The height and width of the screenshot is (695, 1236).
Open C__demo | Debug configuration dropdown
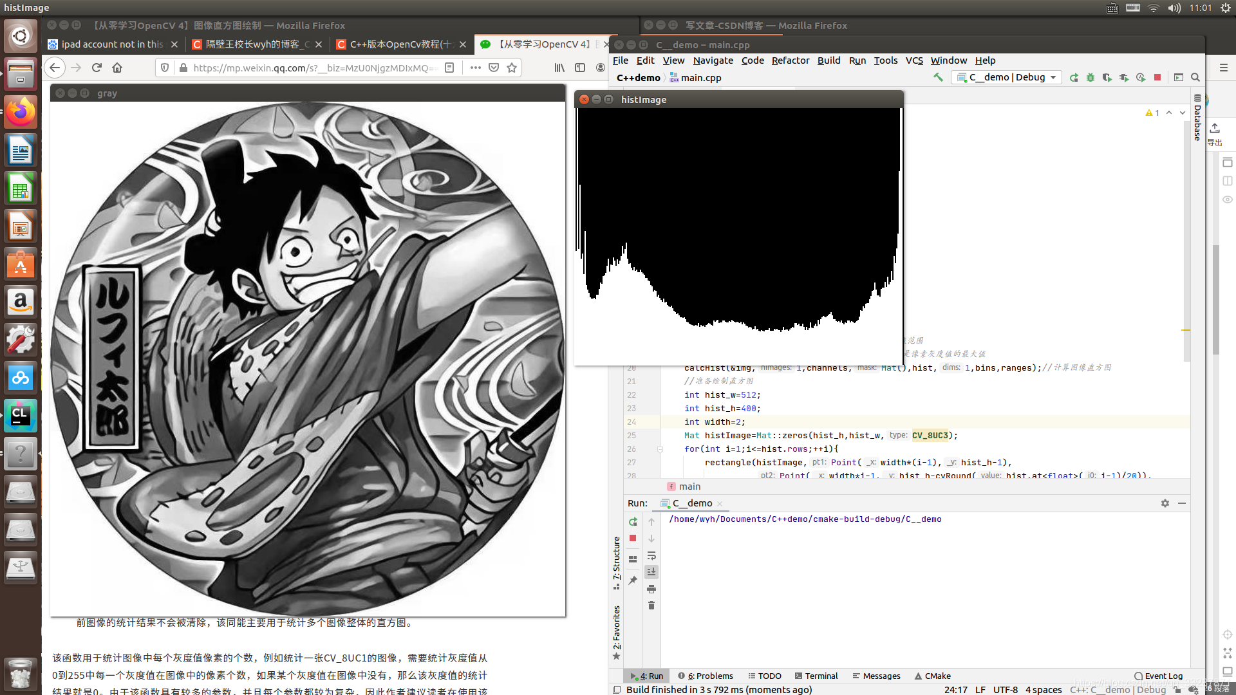[1007, 77]
